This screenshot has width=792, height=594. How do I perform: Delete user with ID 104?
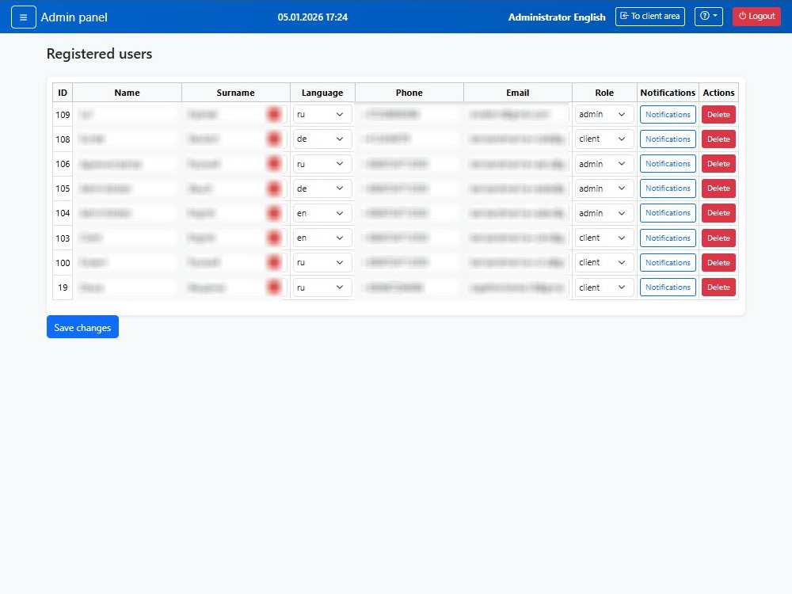coord(718,212)
